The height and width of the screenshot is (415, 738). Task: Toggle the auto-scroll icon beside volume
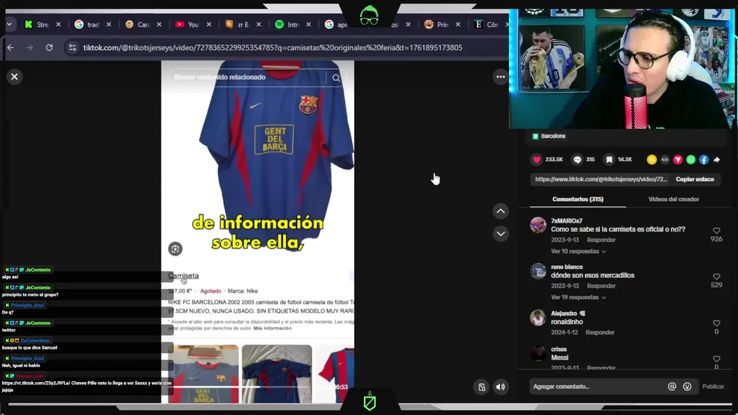[482, 387]
